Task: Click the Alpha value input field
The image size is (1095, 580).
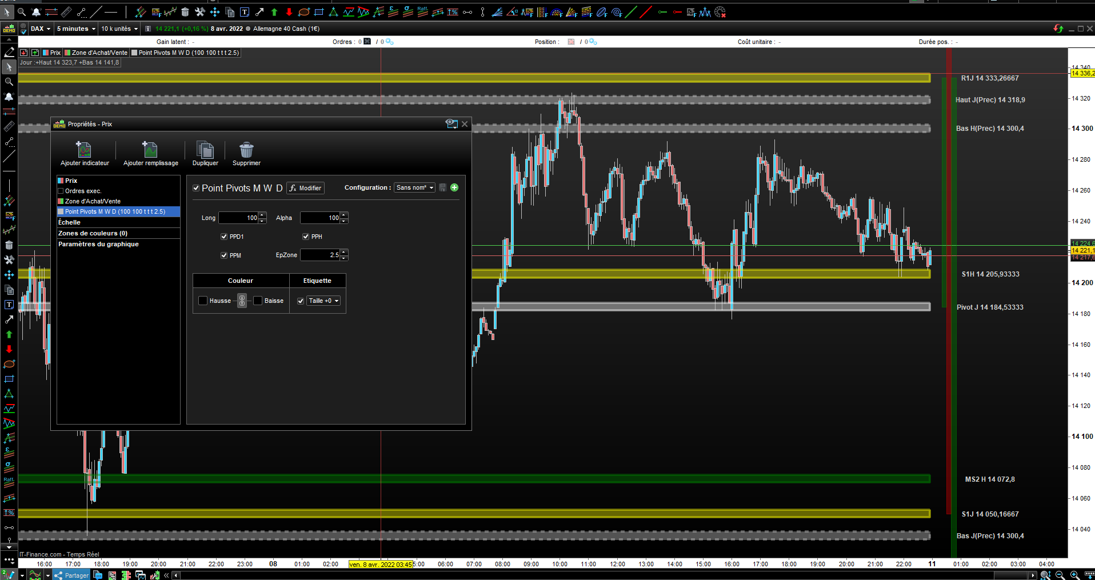Action: coord(321,218)
